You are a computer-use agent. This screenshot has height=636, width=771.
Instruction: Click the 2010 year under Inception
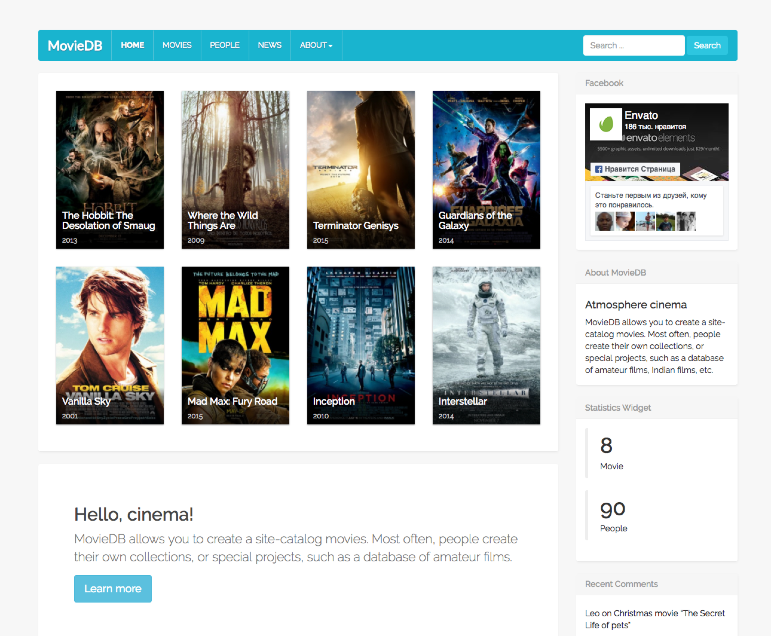(321, 416)
